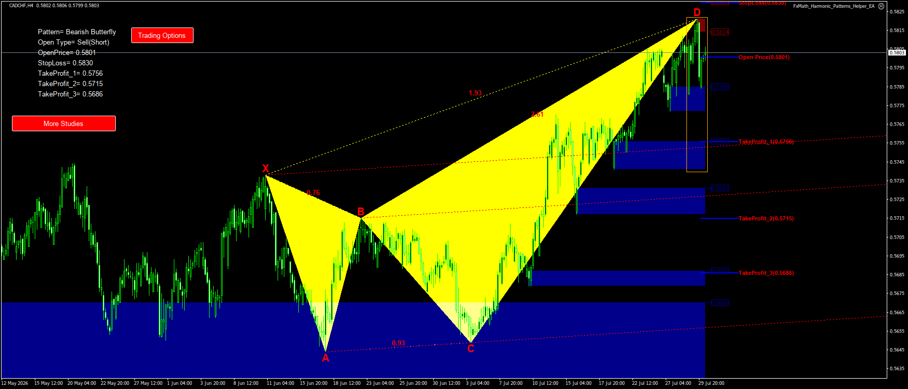
Task: Click the Open Type= Sell(Short) text
Action: click(x=74, y=42)
